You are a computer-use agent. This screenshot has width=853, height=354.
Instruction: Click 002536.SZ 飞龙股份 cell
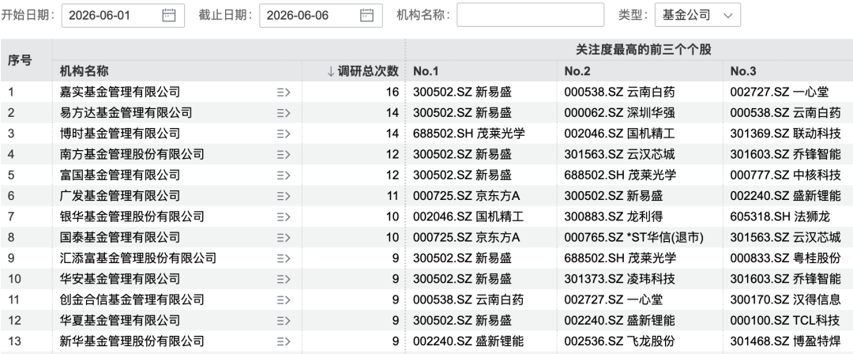[x=620, y=341]
